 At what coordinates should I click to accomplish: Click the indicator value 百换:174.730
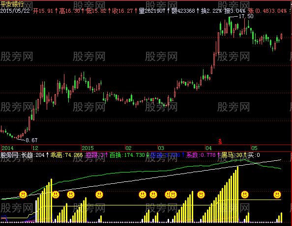[127, 155]
